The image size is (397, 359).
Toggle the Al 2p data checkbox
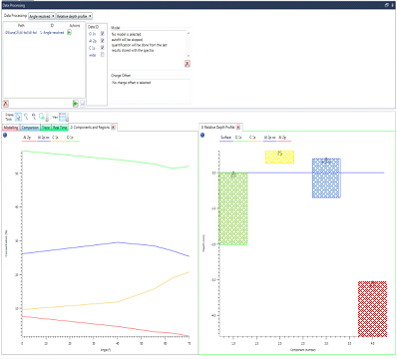click(x=103, y=41)
